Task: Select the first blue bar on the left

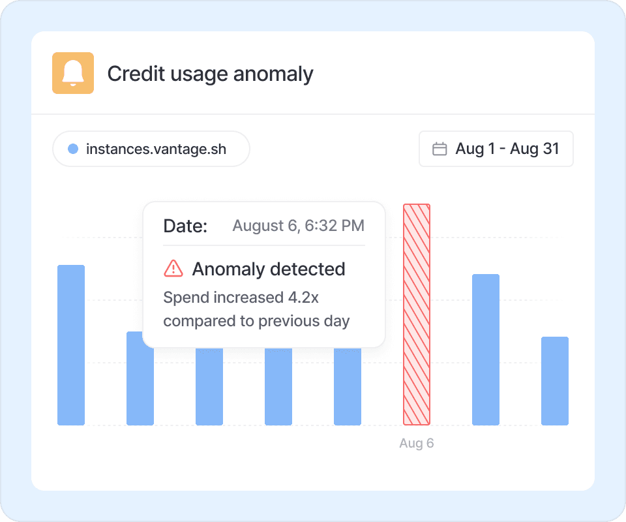Action: tap(71, 345)
